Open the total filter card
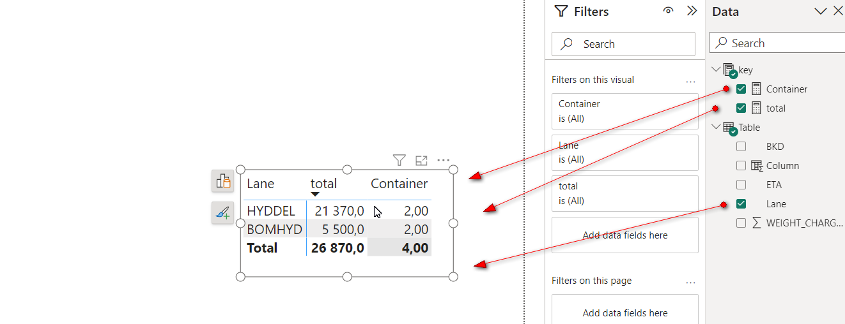Screen dimensions: 845x324 pos(624,193)
